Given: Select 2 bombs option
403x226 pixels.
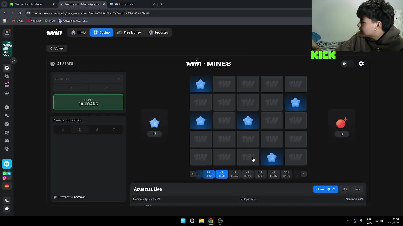Looking at the screenshot, I should click(x=62, y=130).
